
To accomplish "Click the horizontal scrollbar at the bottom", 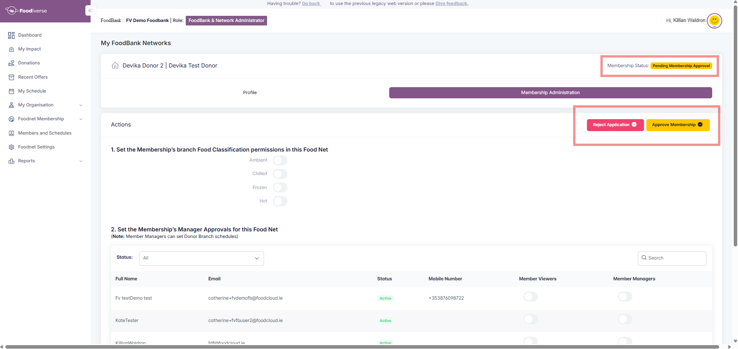I will pos(362,347).
